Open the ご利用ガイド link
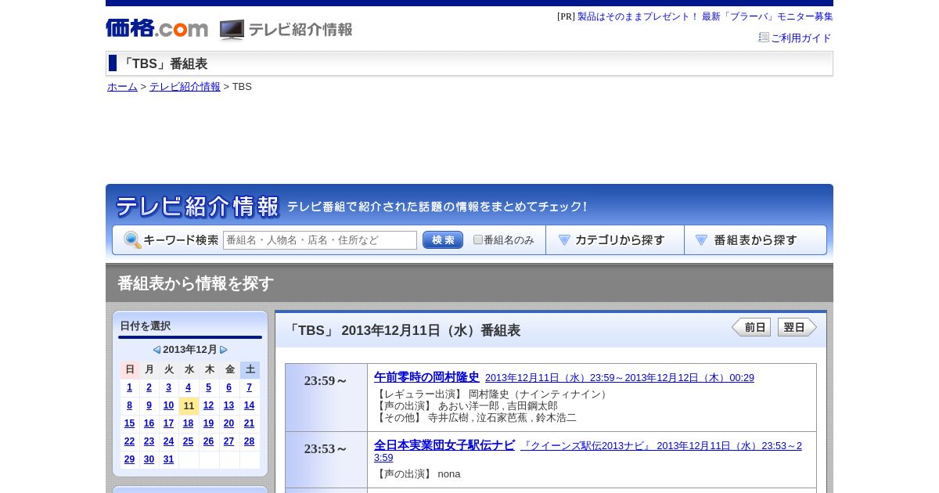Screen dimensions: 939x493 pyautogui.click(x=800, y=38)
